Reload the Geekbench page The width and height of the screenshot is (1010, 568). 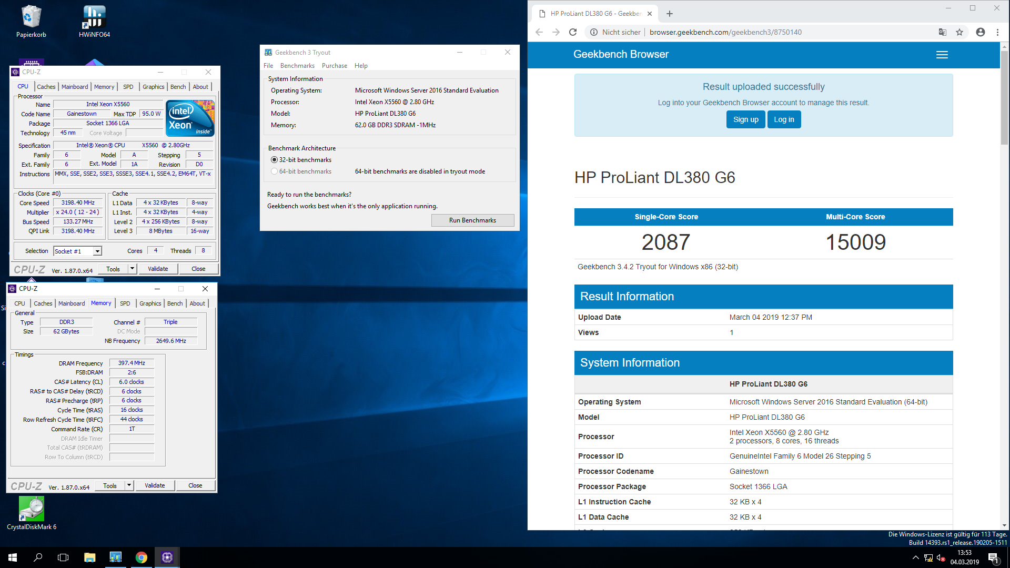[573, 32]
